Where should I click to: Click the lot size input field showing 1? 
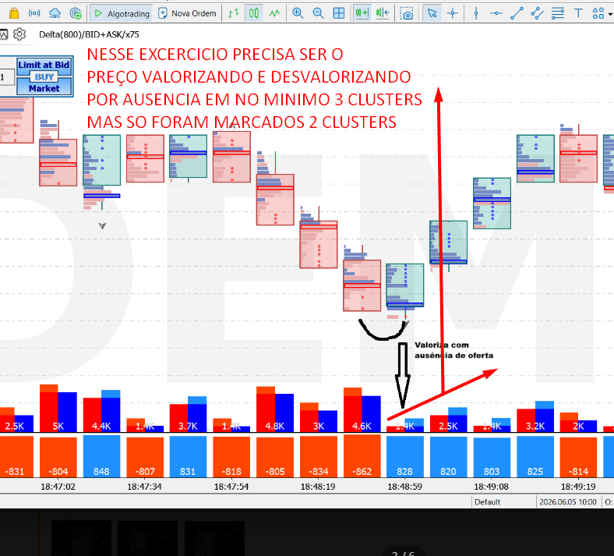coord(7,77)
